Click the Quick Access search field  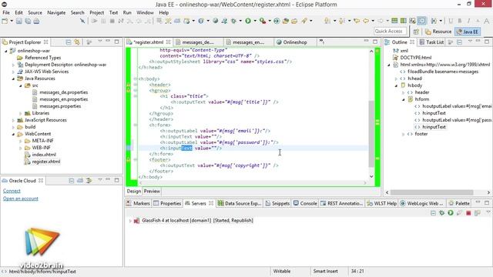click(x=391, y=31)
